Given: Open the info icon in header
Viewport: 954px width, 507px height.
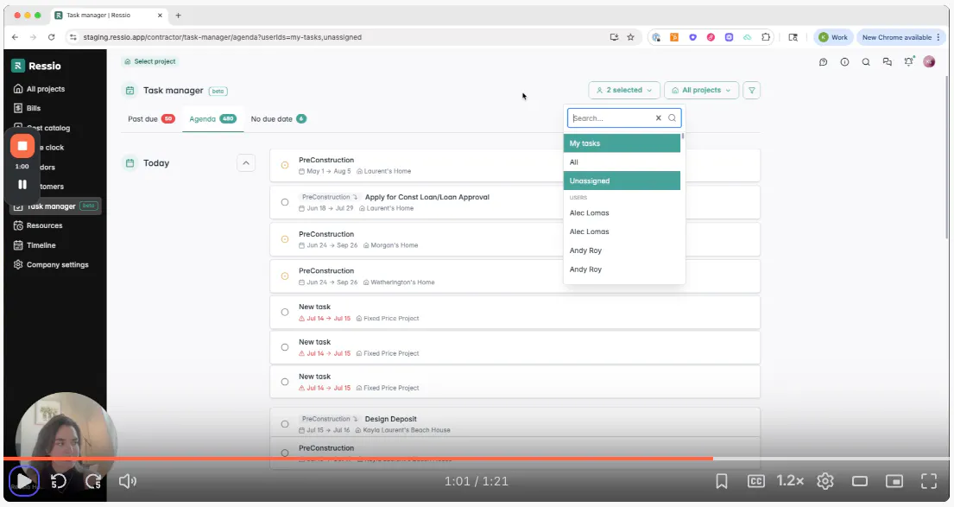Looking at the screenshot, I should coord(844,62).
